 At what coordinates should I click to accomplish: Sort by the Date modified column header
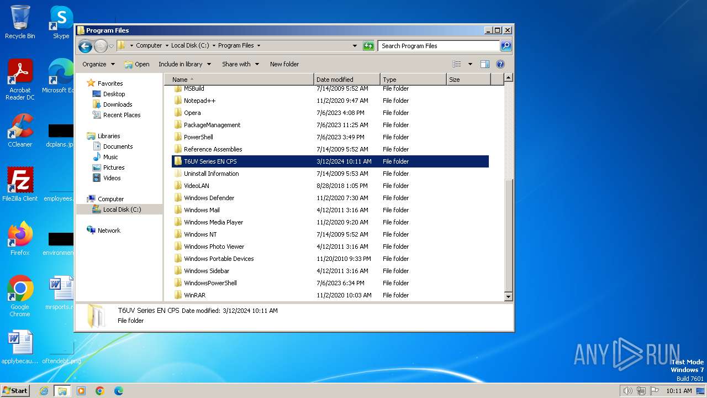coord(347,80)
